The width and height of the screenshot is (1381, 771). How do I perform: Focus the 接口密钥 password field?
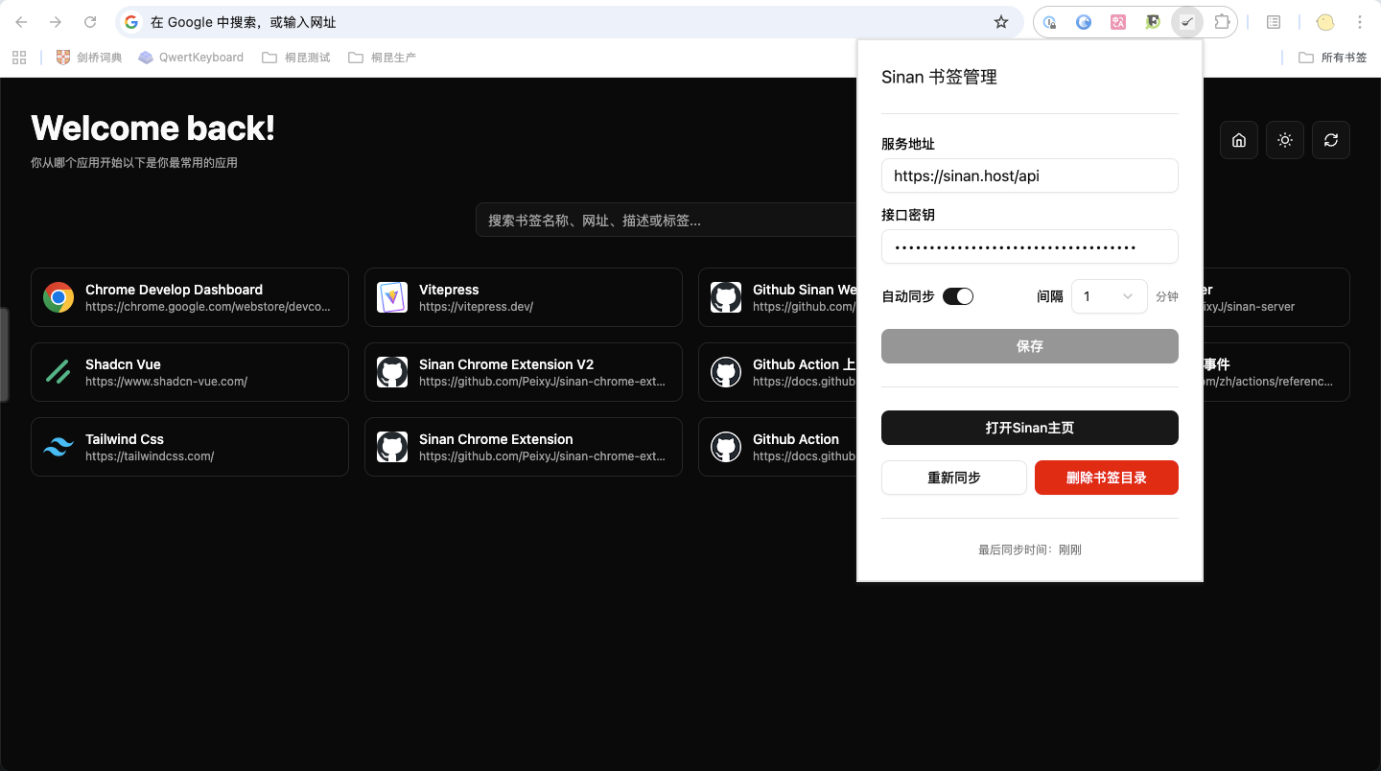coord(1030,246)
